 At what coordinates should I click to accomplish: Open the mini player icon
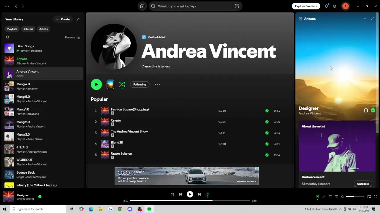coord(369,197)
